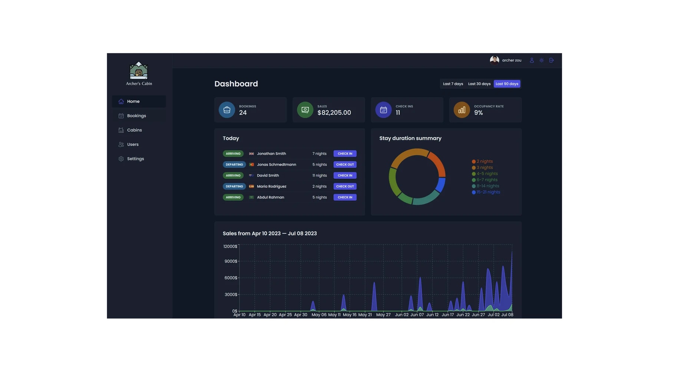Check in David Smith
This screenshot has width=685, height=375.
point(345,175)
